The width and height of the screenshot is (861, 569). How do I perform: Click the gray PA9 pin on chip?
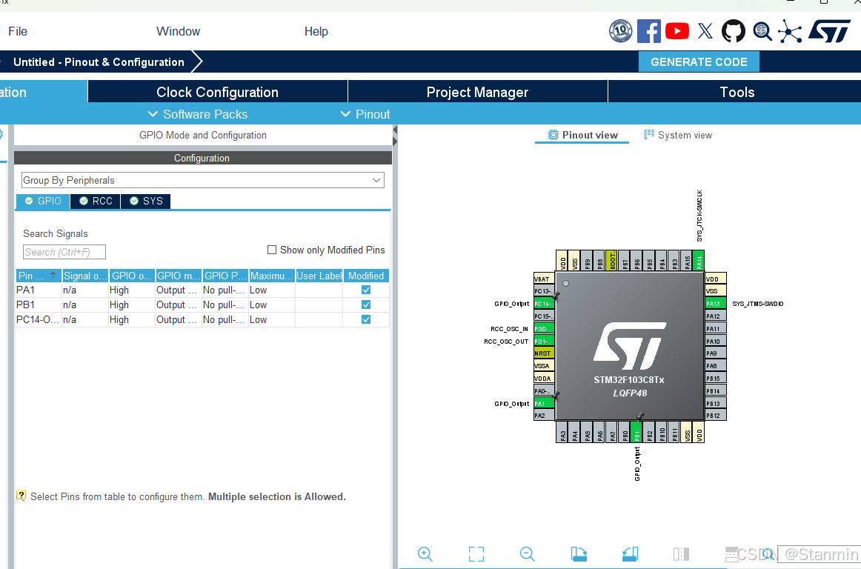point(716,353)
